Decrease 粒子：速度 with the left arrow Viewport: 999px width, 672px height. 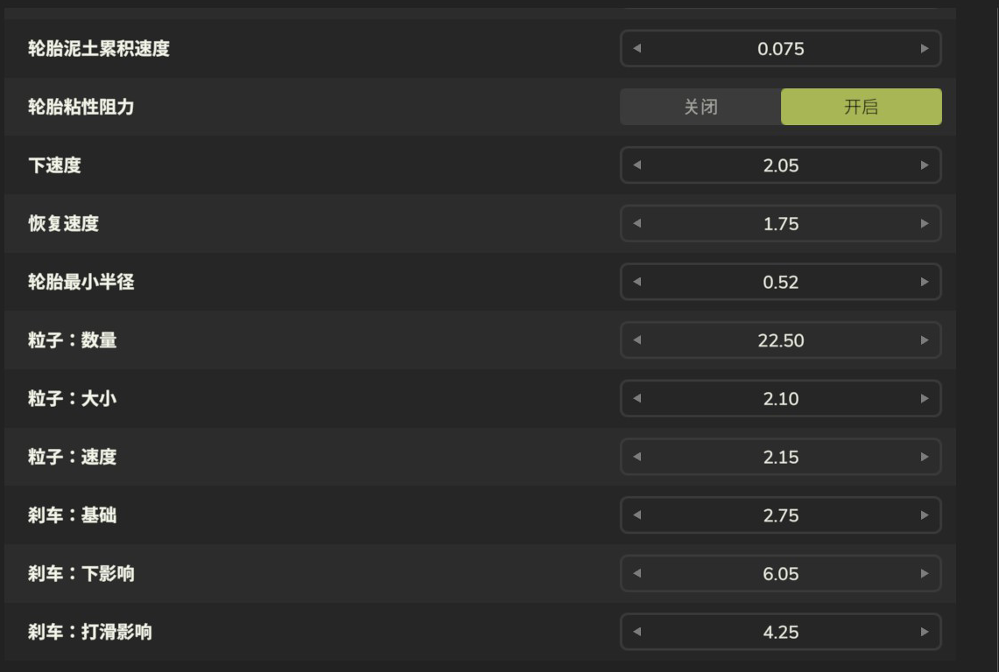tap(637, 457)
